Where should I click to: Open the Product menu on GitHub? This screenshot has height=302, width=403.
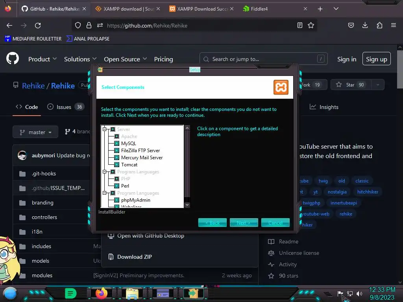point(43,59)
